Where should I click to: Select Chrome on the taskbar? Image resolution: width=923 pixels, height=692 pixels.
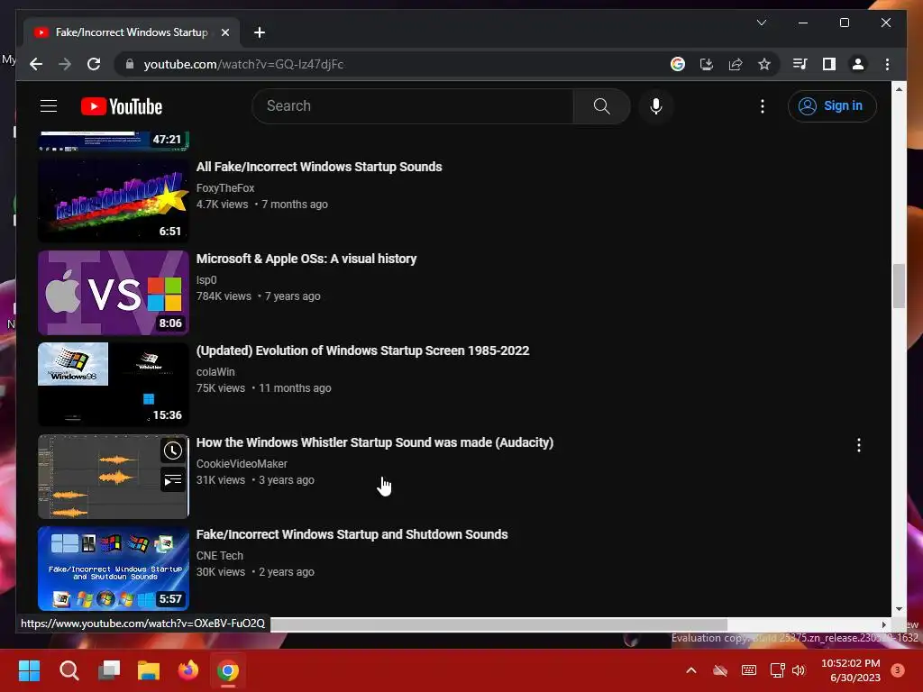tap(228, 670)
